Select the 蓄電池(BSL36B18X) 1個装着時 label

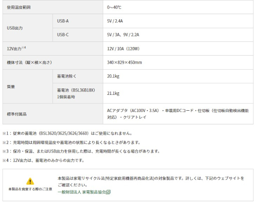click(76, 94)
